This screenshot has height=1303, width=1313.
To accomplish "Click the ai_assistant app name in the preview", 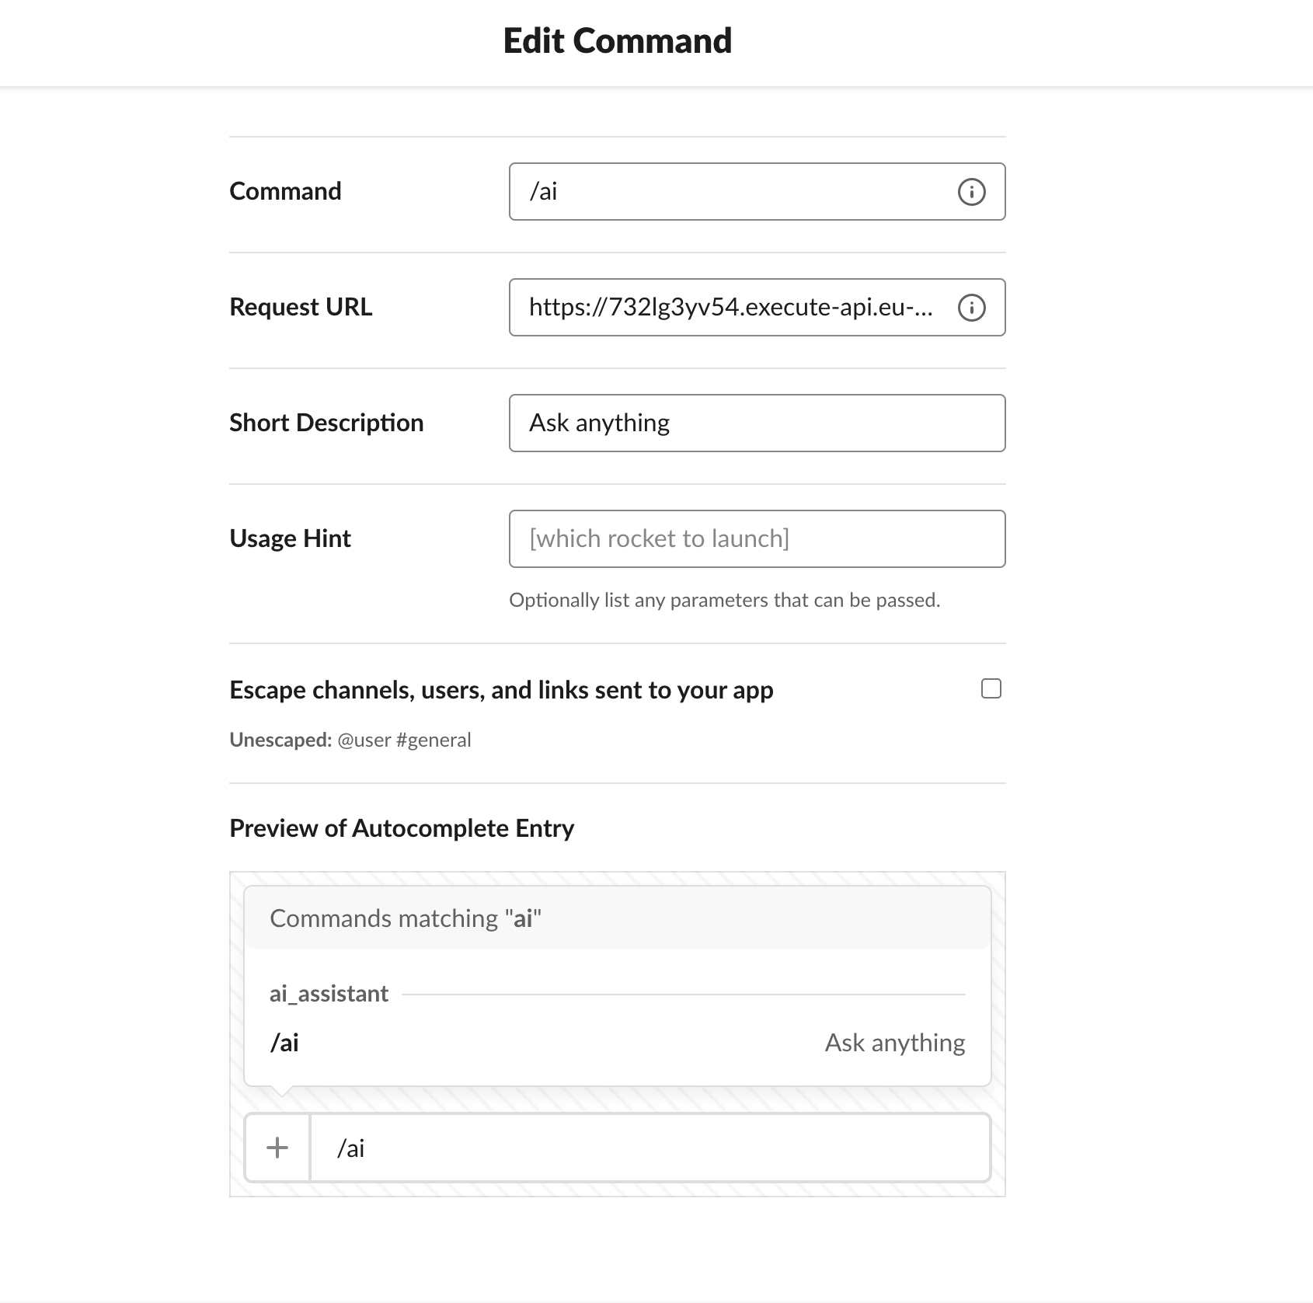I will 329,994.
